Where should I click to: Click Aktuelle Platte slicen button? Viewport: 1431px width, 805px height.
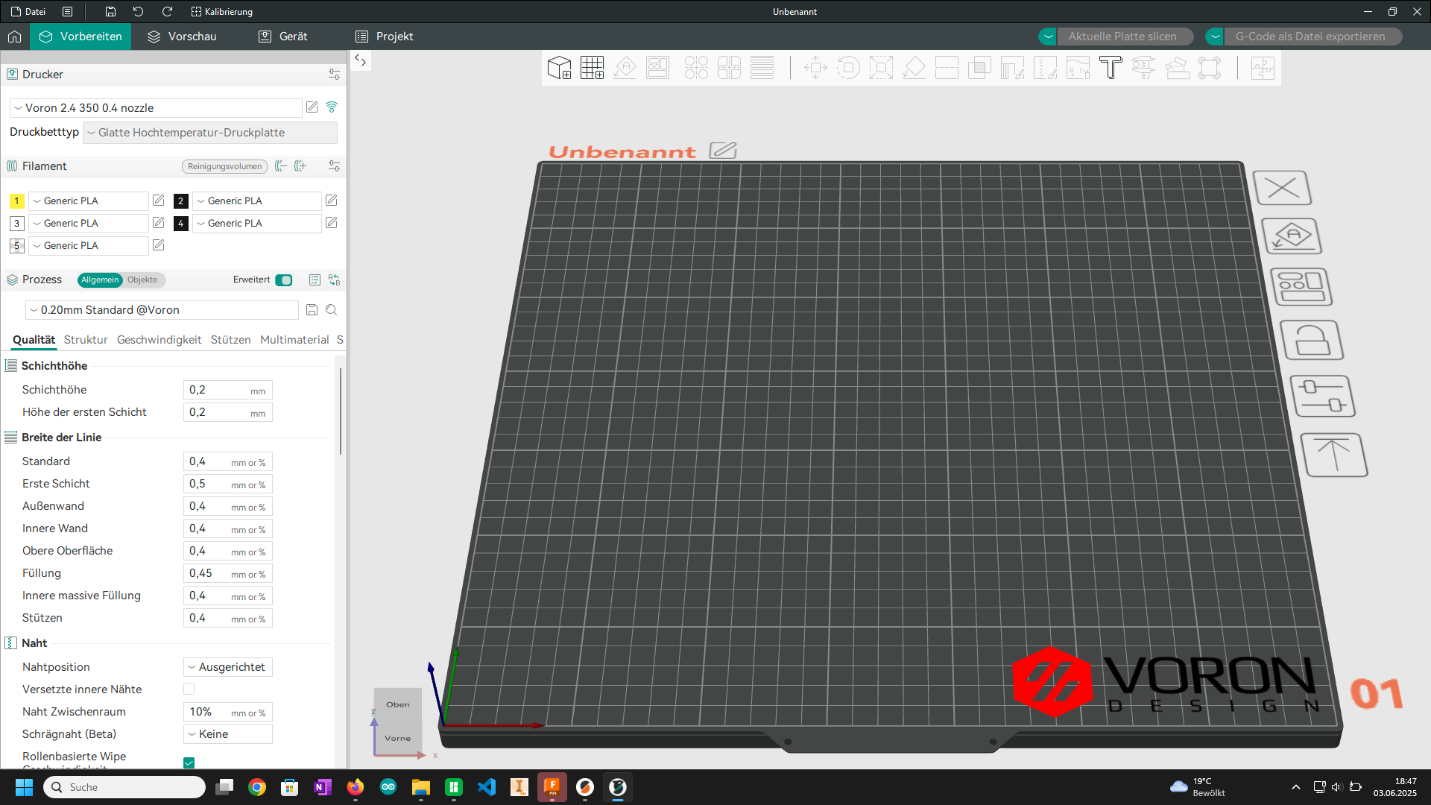pos(1122,37)
